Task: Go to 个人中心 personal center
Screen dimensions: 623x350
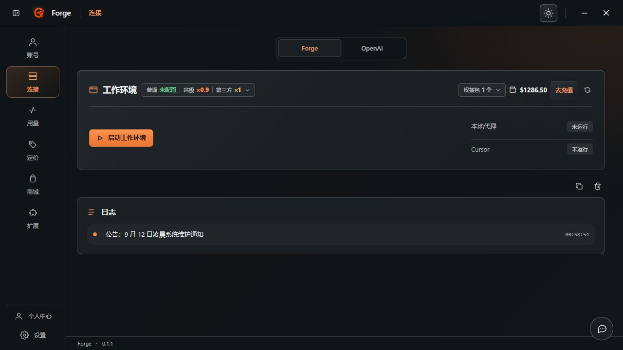Action: coord(33,316)
